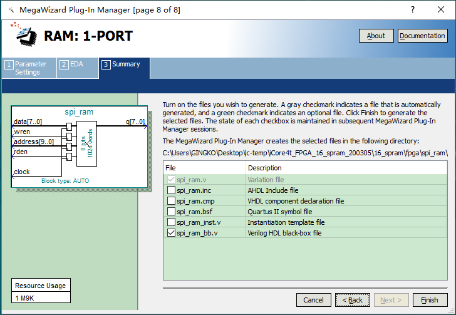
Task: Enable spi_ram_inst.v instantiation template file
Action: click(171, 222)
